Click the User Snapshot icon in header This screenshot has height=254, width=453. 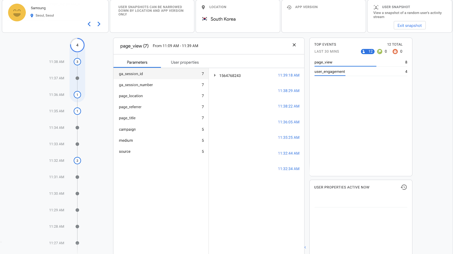pyautogui.click(x=376, y=7)
